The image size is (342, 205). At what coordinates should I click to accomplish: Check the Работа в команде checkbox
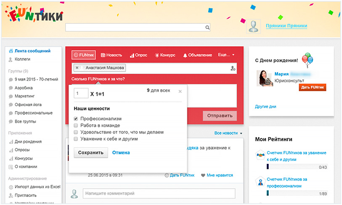pos(76,126)
